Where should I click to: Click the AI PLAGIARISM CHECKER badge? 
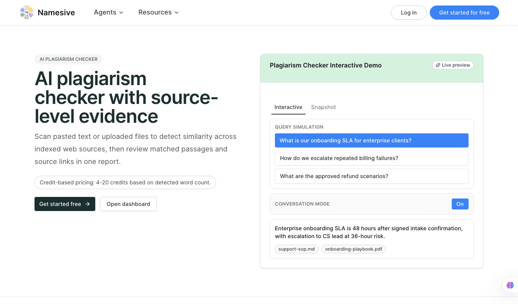69,59
